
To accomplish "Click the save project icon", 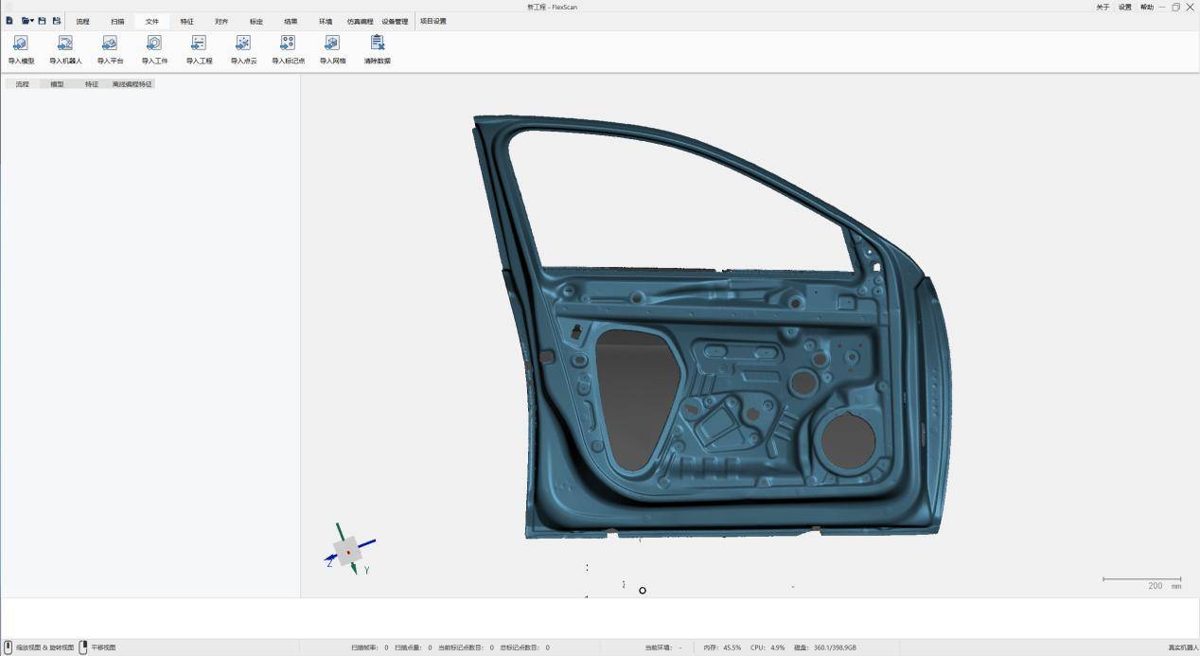I will pos(41,20).
